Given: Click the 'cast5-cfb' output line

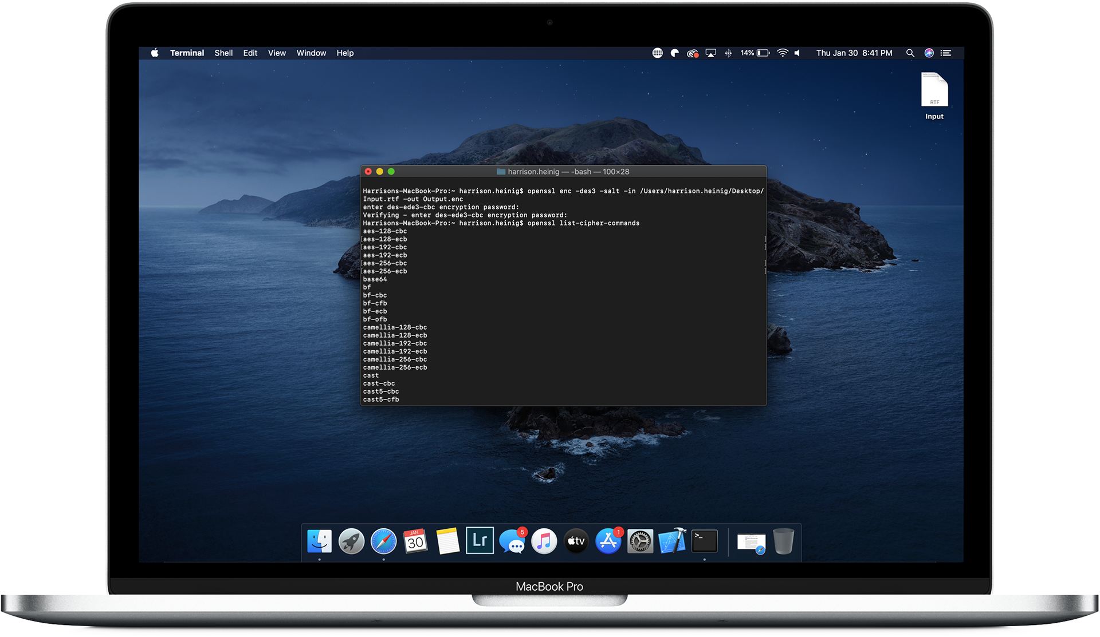Looking at the screenshot, I should [x=381, y=399].
